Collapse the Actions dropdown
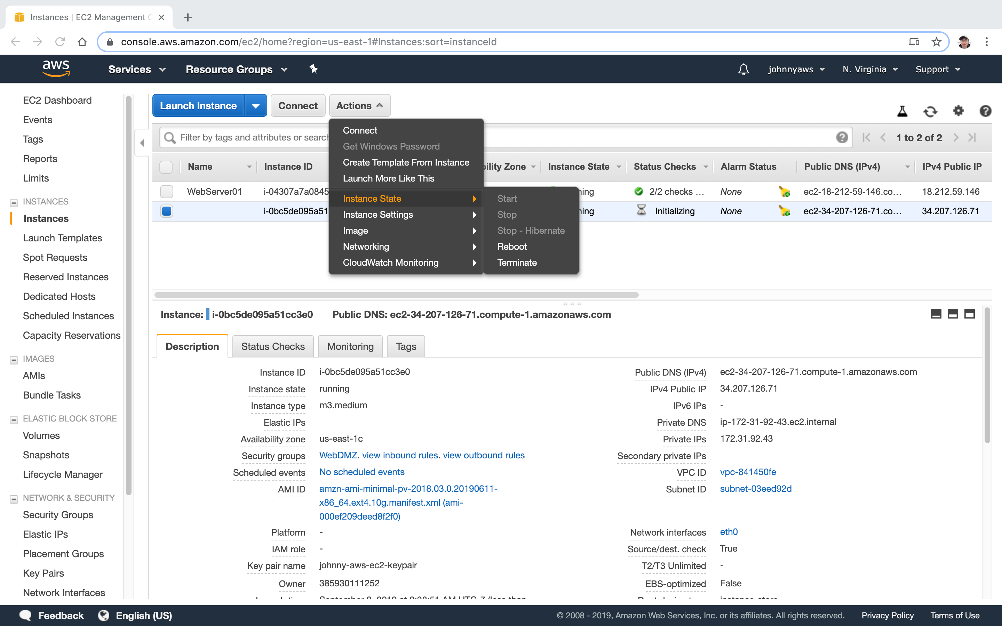This screenshot has width=1002, height=626. point(360,106)
